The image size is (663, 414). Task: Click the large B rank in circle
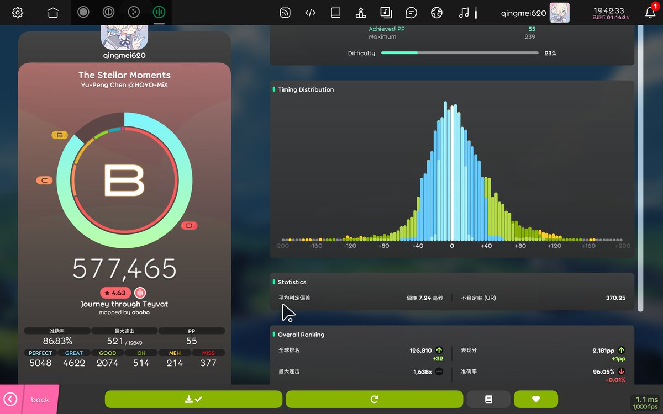click(124, 181)
